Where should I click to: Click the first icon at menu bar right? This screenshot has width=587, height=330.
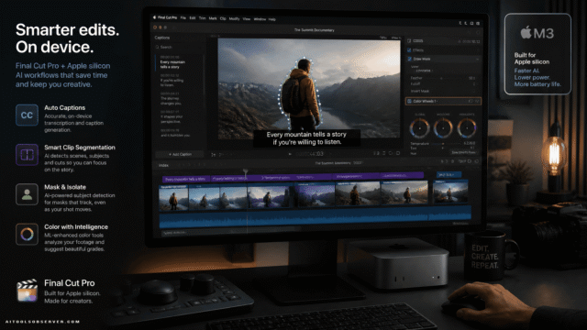(x=460, y=23)
